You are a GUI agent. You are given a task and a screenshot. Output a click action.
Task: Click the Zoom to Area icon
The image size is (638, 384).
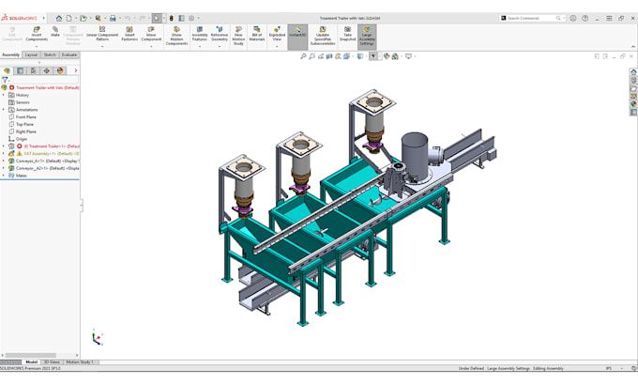click(x=312, y=56)
